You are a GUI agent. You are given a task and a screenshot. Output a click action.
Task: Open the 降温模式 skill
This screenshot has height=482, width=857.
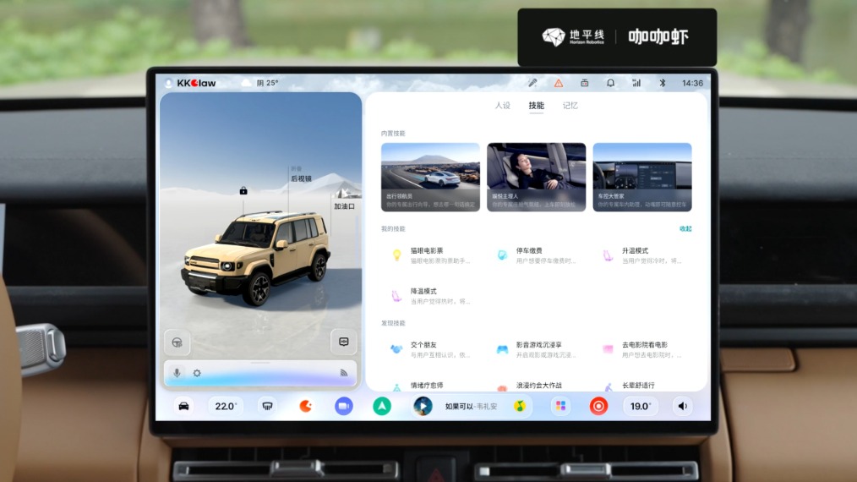[x=431, y=296]
